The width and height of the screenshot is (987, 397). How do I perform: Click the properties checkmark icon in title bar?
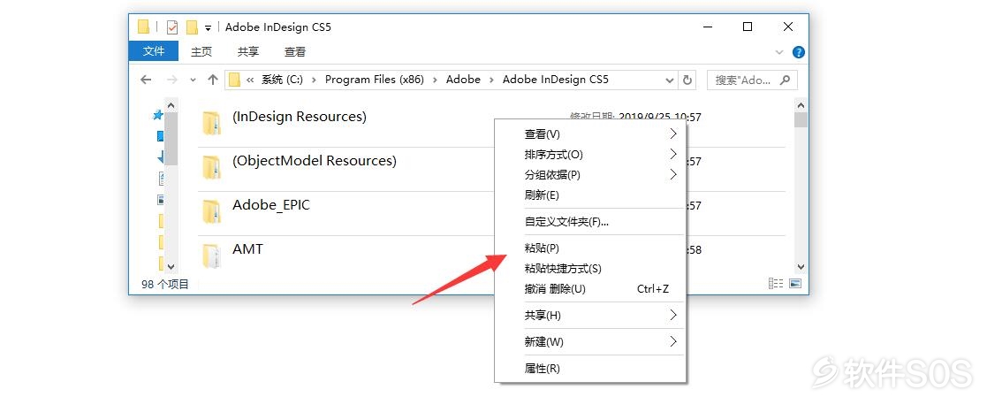point(172,27)
